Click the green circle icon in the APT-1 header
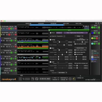This screenshot has width=102, height=102. point(49,30)
